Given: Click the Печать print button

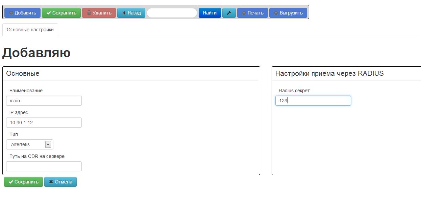Looking at the screenshot, I should (x=252, y=13).
